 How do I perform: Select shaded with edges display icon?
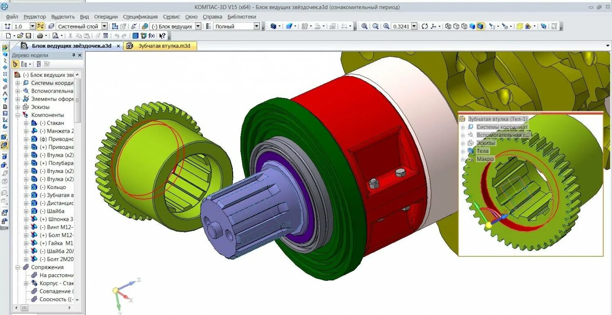click(480, 26)
